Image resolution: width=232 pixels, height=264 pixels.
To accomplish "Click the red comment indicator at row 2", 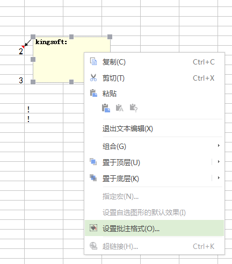I will 23,47.
